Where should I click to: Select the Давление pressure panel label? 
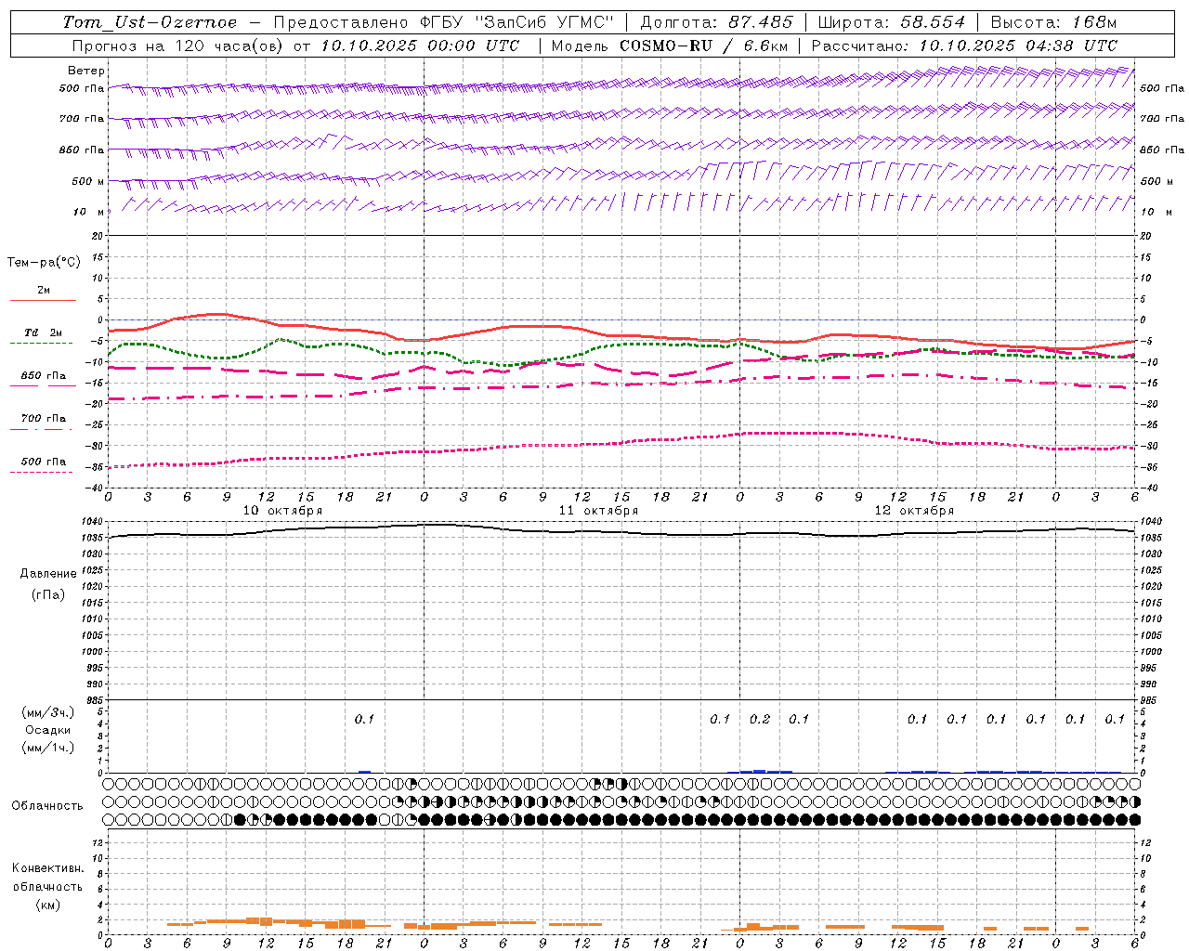(48, 574)
